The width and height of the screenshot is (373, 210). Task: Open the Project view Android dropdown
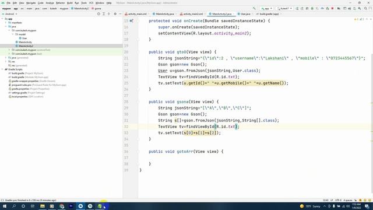click(9, 14)
